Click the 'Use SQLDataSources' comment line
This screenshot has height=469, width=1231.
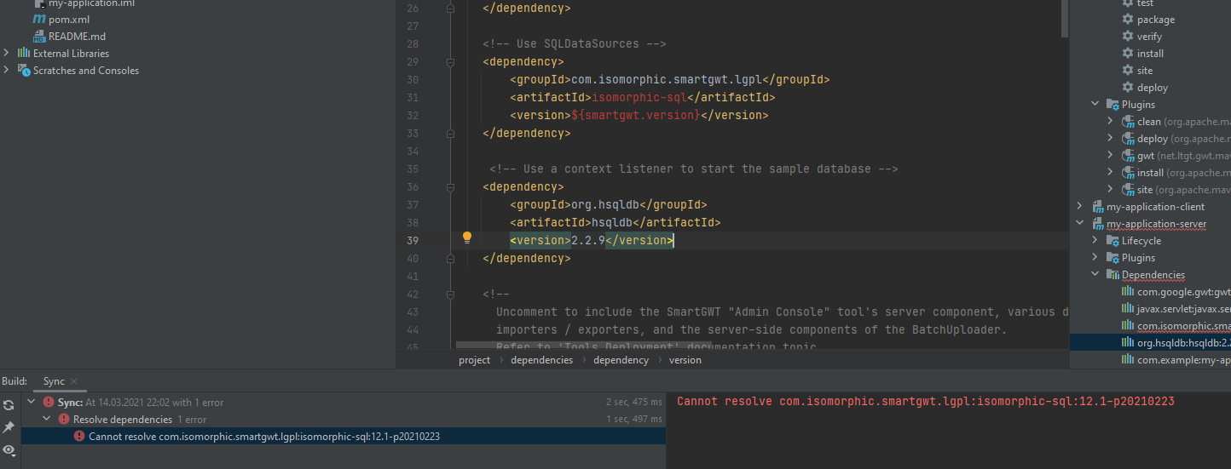pyautogui.click(x=575, y=43)
